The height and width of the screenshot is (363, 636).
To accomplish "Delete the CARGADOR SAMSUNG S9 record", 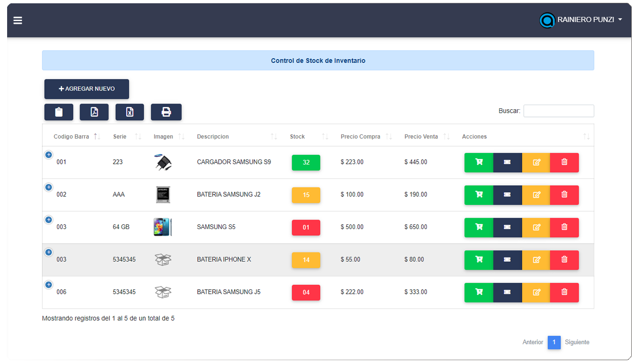I will [564, 162].
